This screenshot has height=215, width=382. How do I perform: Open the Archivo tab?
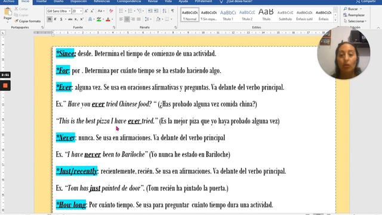click(x=9, y=1)
